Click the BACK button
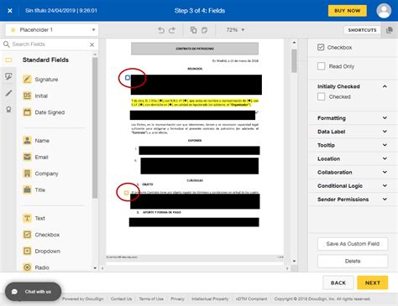This screenshot has width=398, height=306. (338, 283)
